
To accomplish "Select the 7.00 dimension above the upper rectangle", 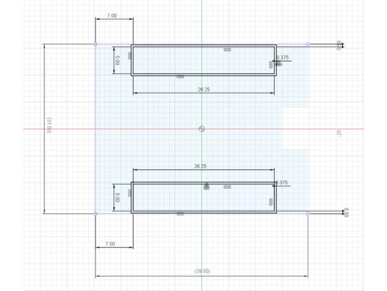I will click(112, 15).
